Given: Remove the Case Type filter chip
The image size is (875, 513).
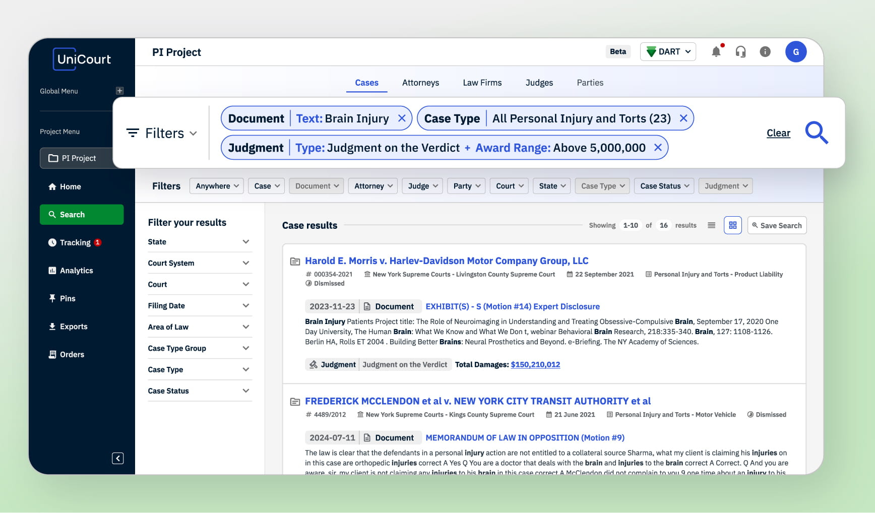Looking at the screenshot, I should pyautogui.click(x=683, y=118).
